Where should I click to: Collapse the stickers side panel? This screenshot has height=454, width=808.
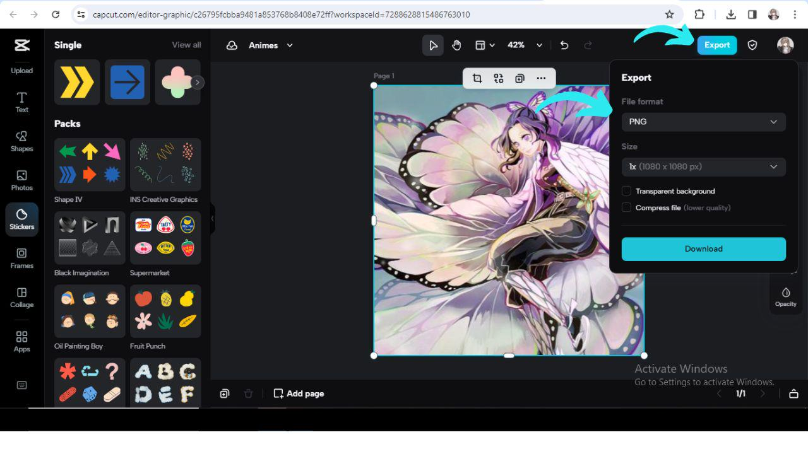(x=213, y=218)
